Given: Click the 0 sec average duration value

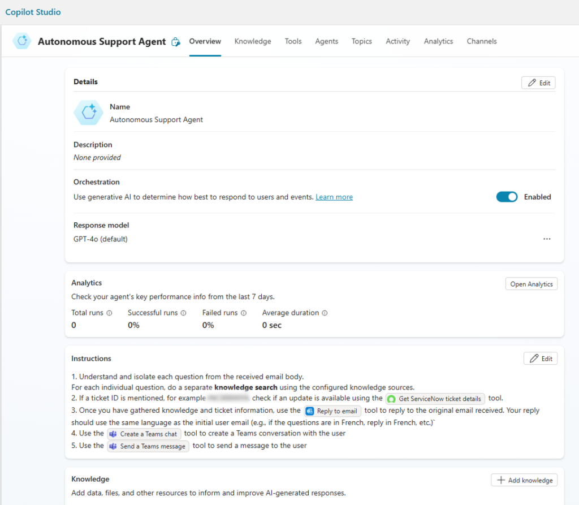Looking at the screenshot, I should (272, 325).
